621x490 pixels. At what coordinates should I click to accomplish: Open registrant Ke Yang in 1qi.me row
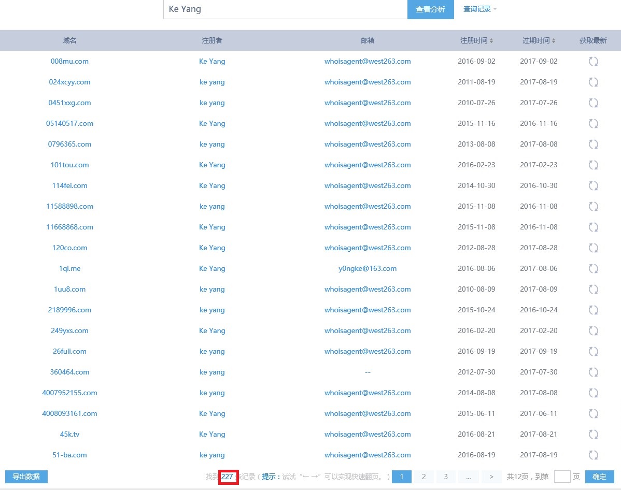pyautogui.click(x=213, y=268)
